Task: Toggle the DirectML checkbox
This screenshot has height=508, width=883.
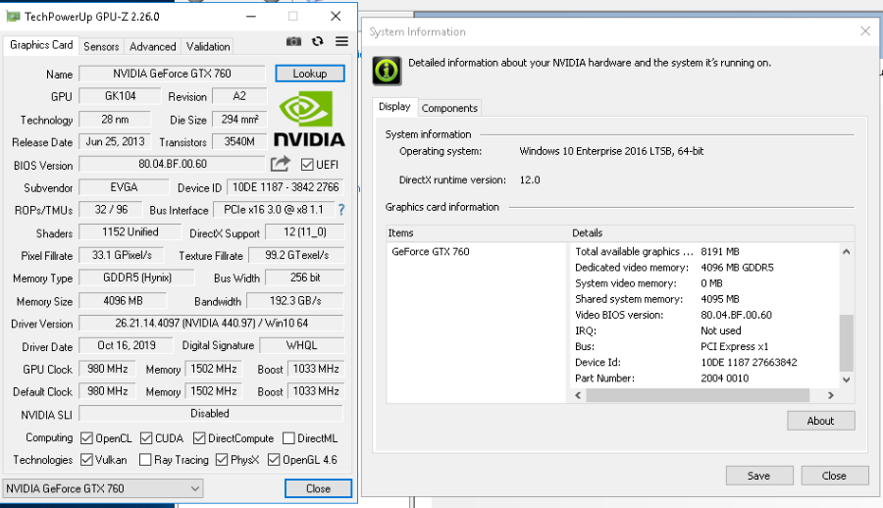Action: tap(289, 438)
